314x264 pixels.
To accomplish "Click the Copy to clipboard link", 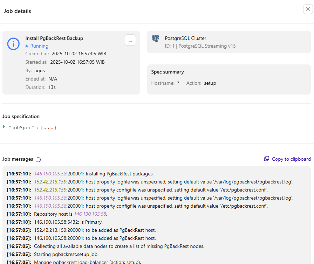I will point(291,159).
